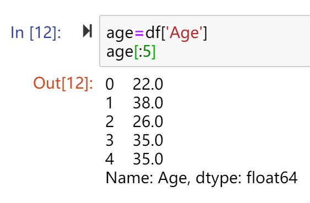
Task: Click the Out[12] output prompt
Action: pos(63,83)
